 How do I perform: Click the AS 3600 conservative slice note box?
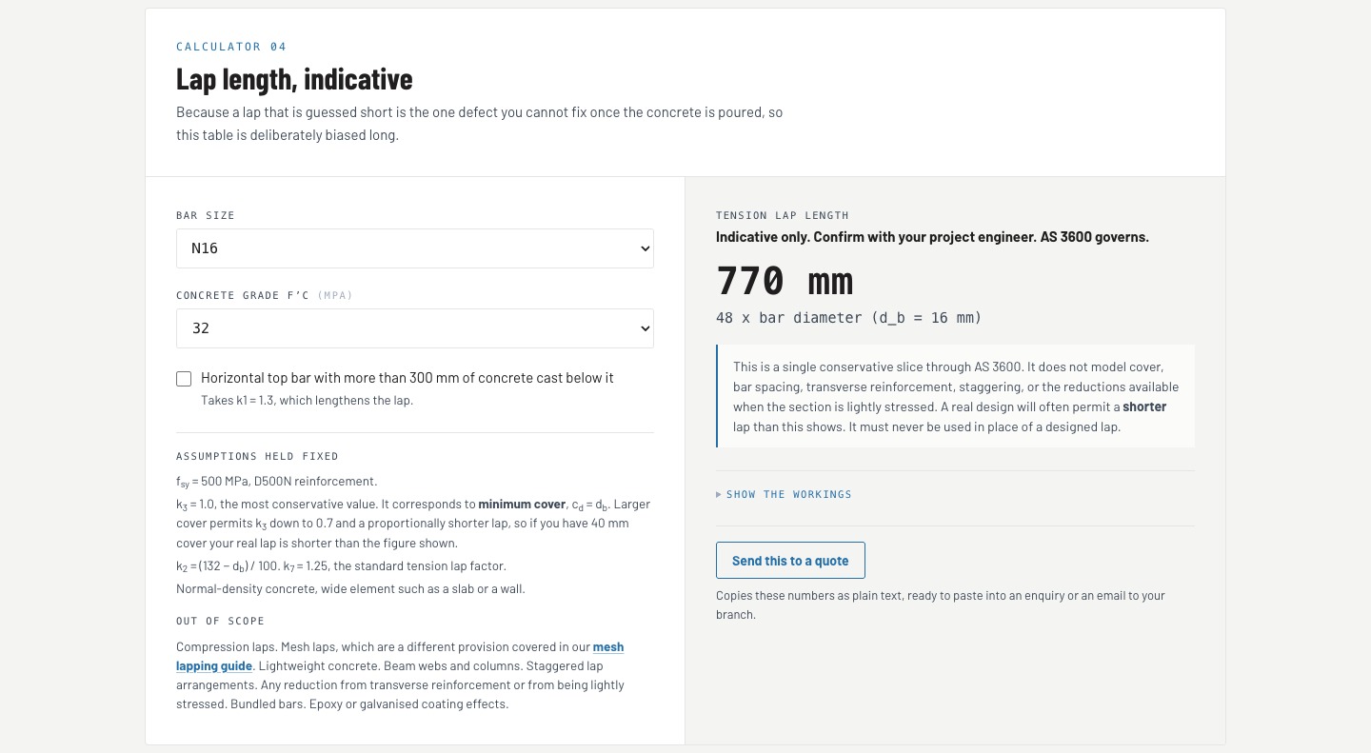[x=955, y=396]
